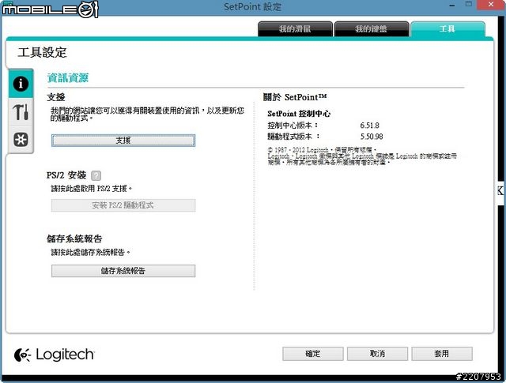Click the PS/2 安裝 help question icon
Screen dimensions: 506x383
(x=96, y=175)
